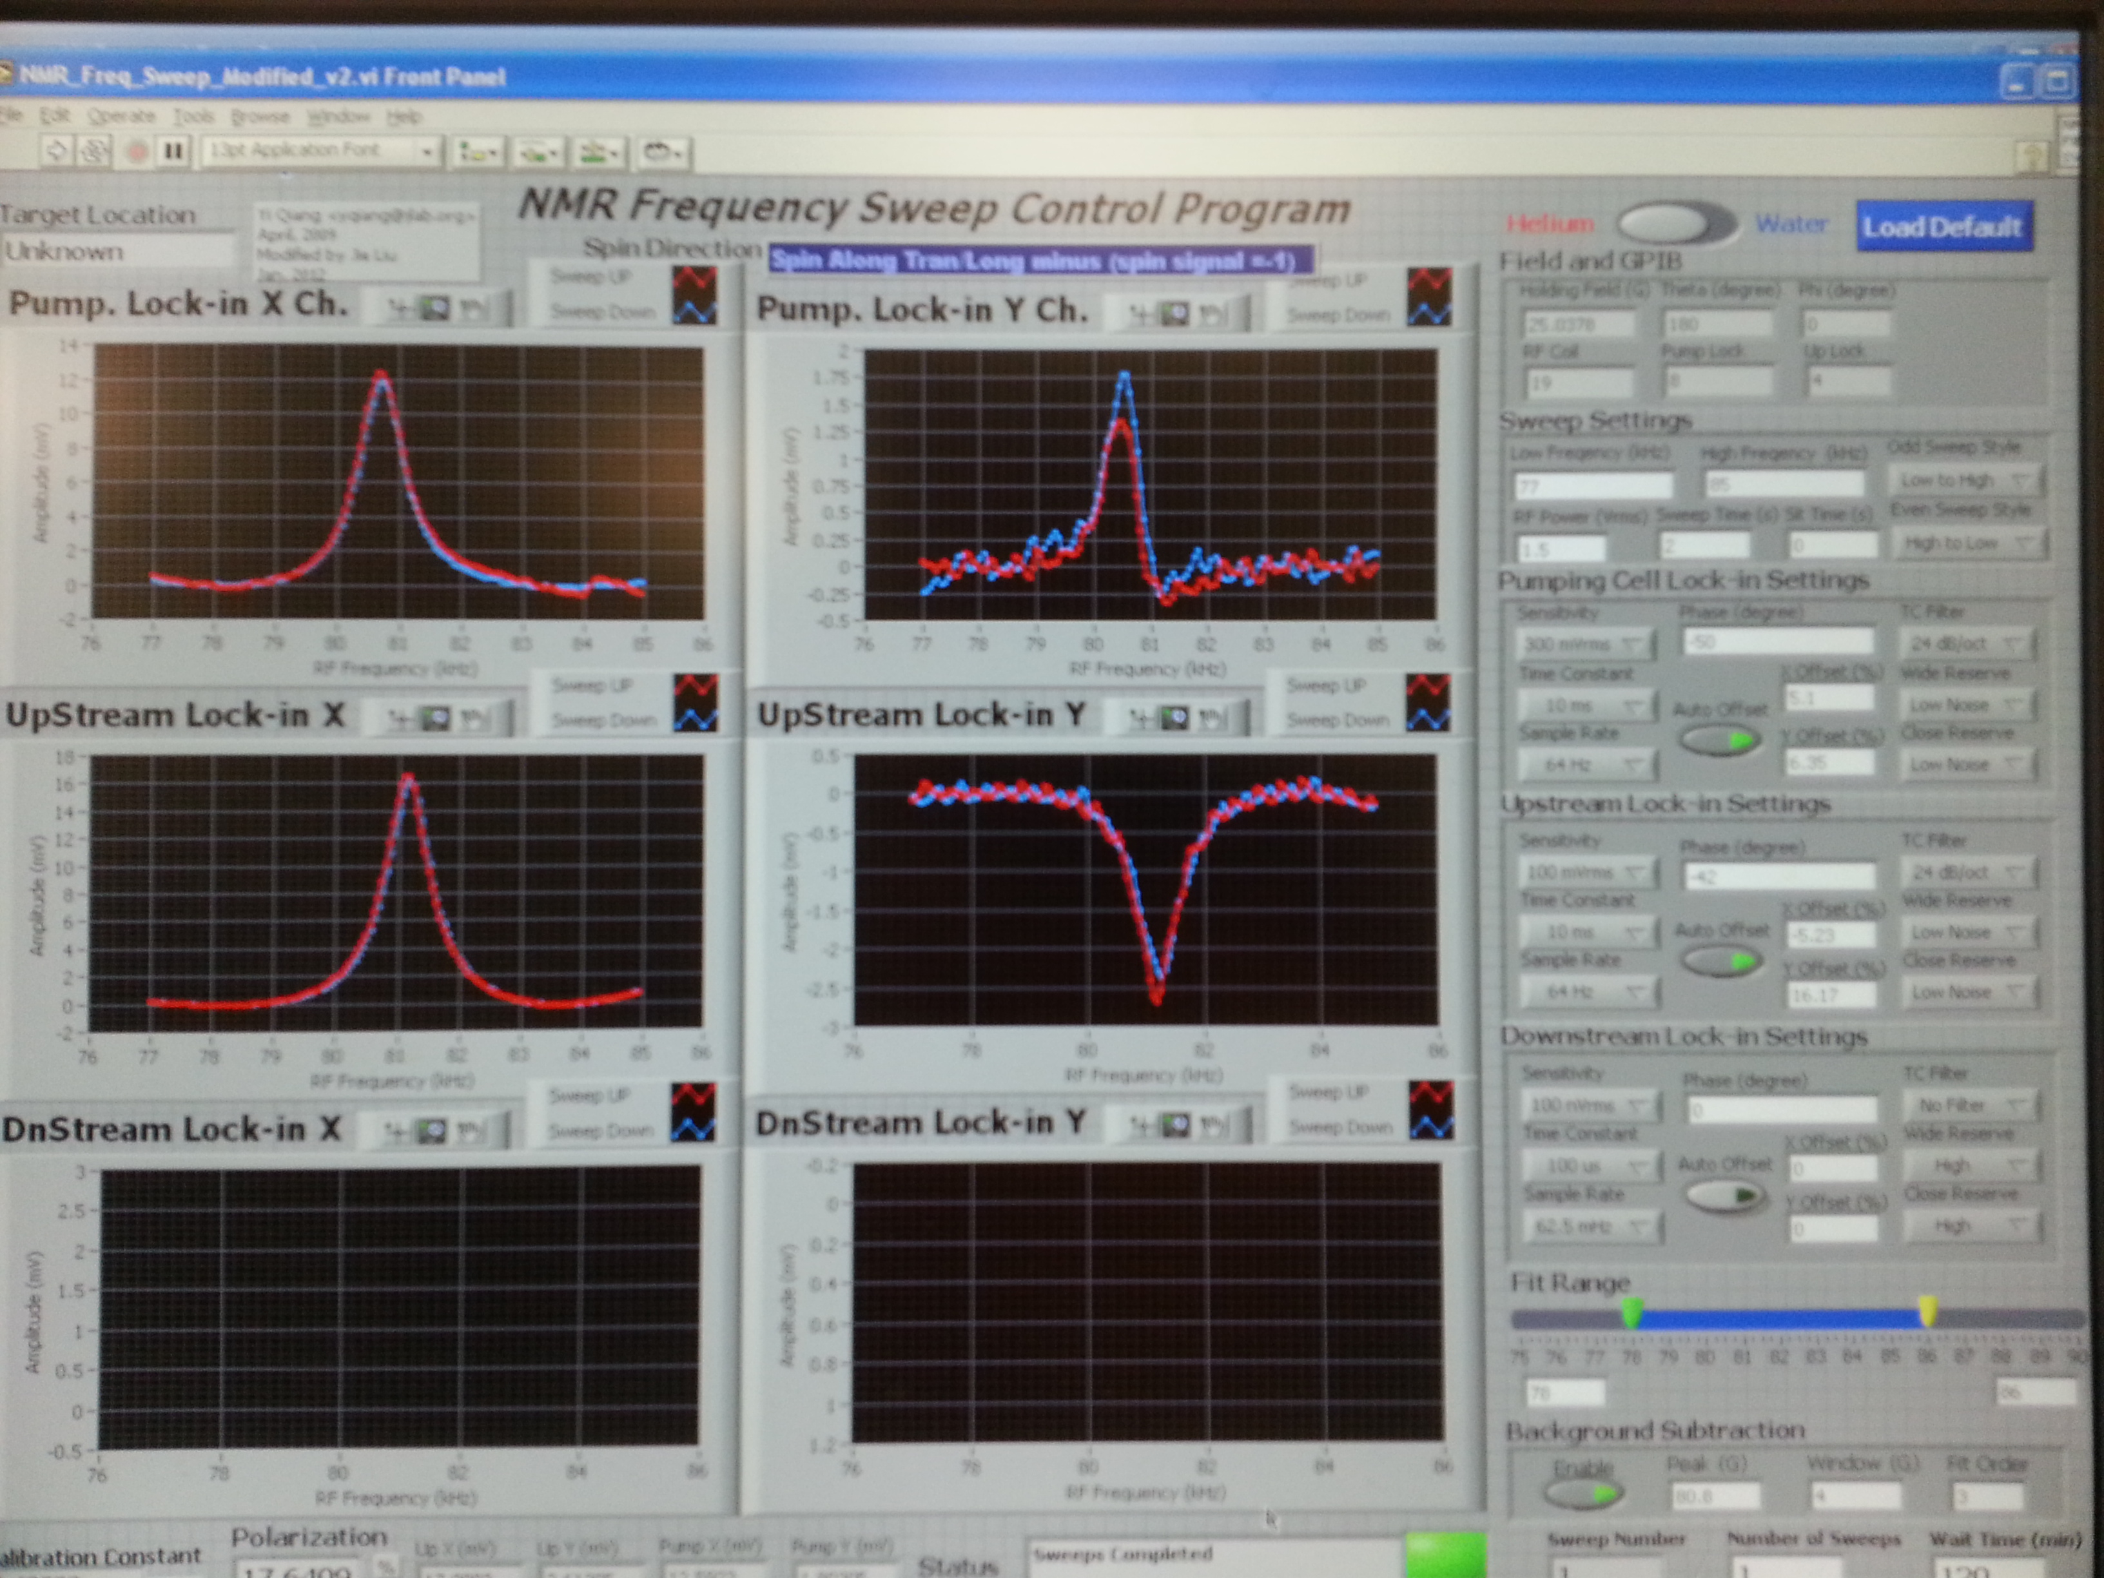2104x1578 pixels.
Task: Select cursor tool in UpStream Lock-in X palette
Action: click(402, 719)
